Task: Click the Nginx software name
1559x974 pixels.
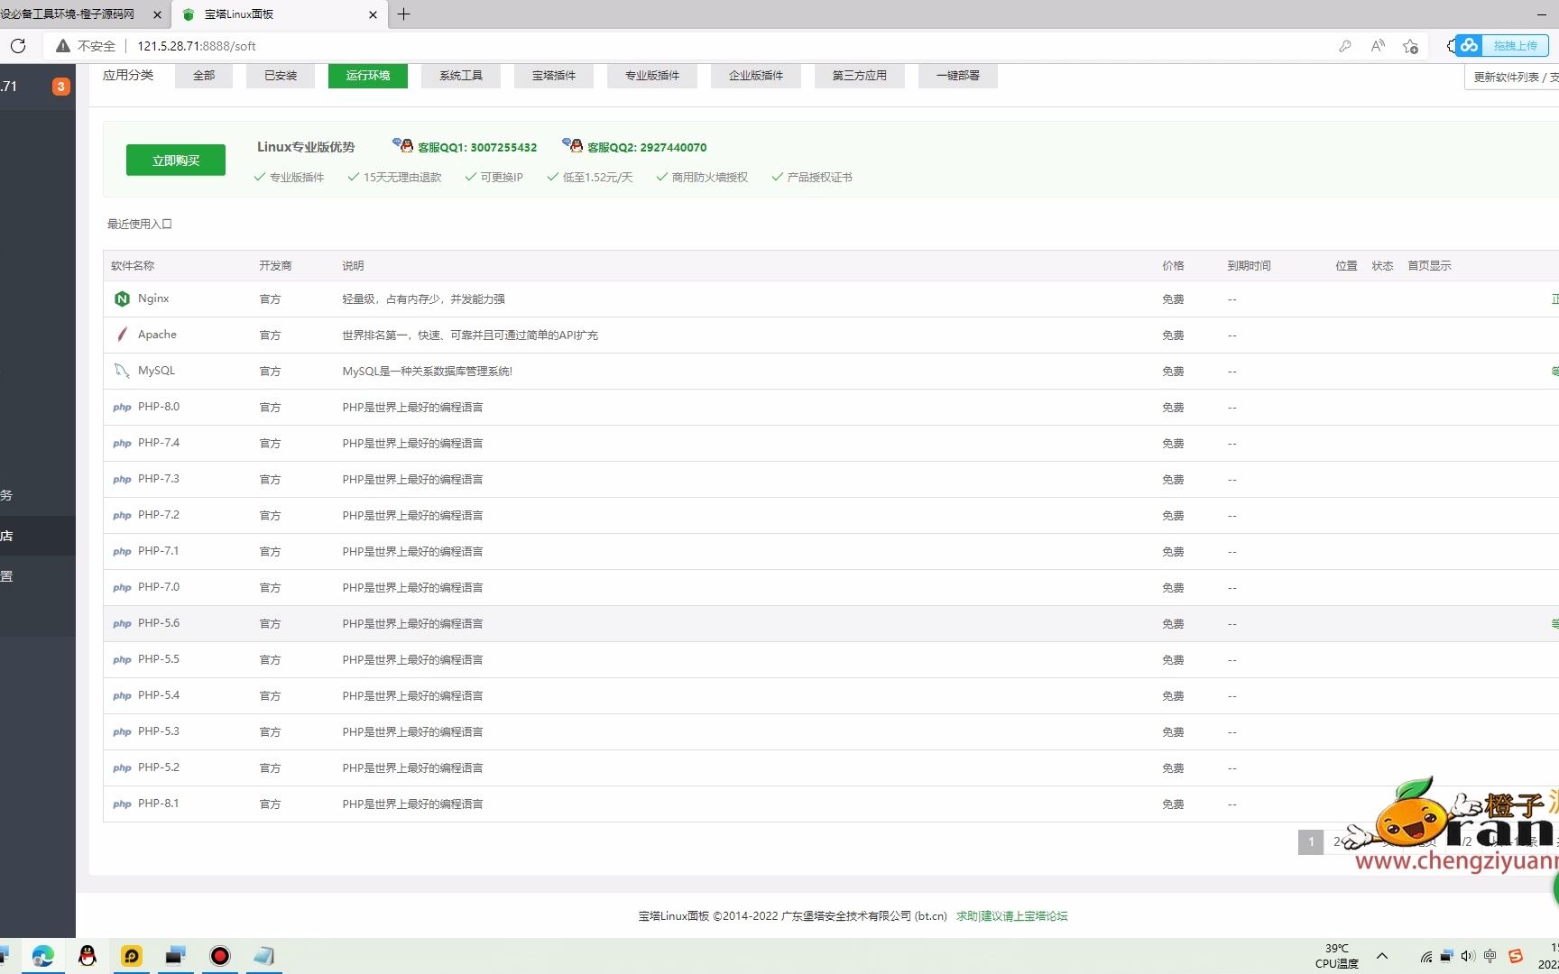Action: point(153,299)
